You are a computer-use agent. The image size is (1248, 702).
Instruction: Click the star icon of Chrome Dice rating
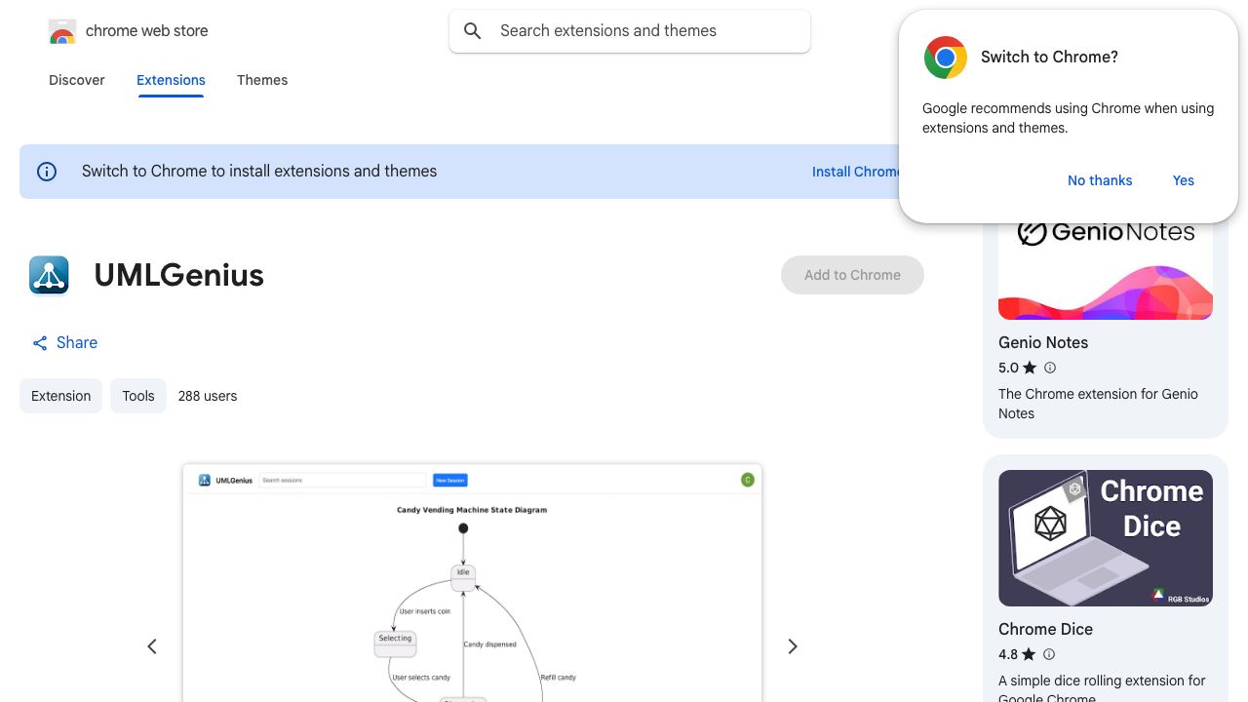pyautogui.click(x=1029, y=654)
